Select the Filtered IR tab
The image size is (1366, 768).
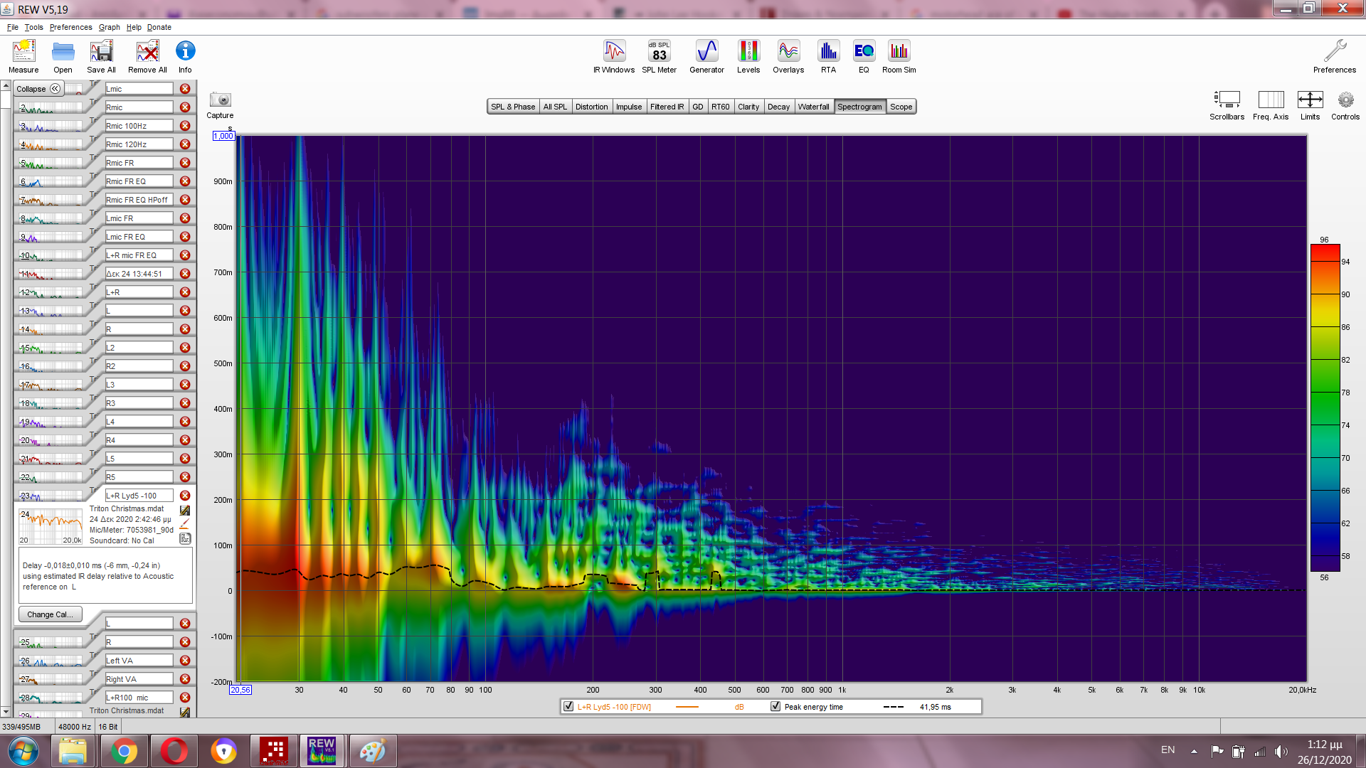coord(667,107)
